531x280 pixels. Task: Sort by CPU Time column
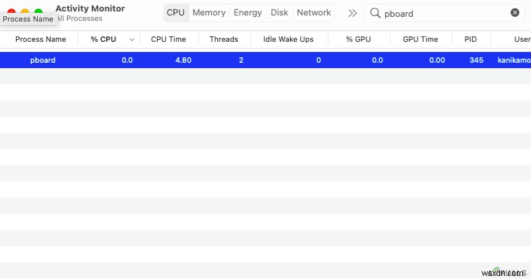click(169, 39)
